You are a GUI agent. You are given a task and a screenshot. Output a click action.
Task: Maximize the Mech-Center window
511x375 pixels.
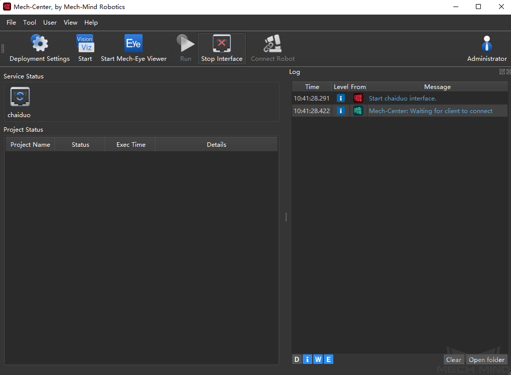(478, 7)
